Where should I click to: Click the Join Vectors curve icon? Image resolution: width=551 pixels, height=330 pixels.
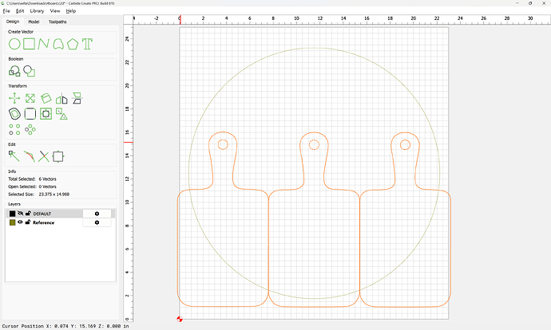click(30, 156)
